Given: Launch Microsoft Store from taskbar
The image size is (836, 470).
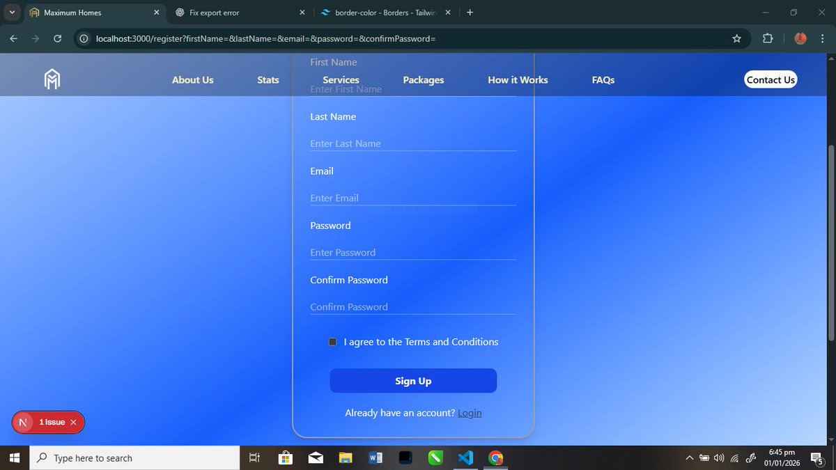Looking at the screenshot, I should tap(285, 458).
